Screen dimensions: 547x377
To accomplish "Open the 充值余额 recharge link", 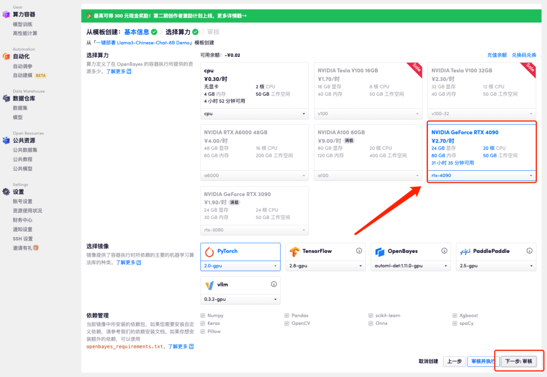I will (x=498, y=54).
